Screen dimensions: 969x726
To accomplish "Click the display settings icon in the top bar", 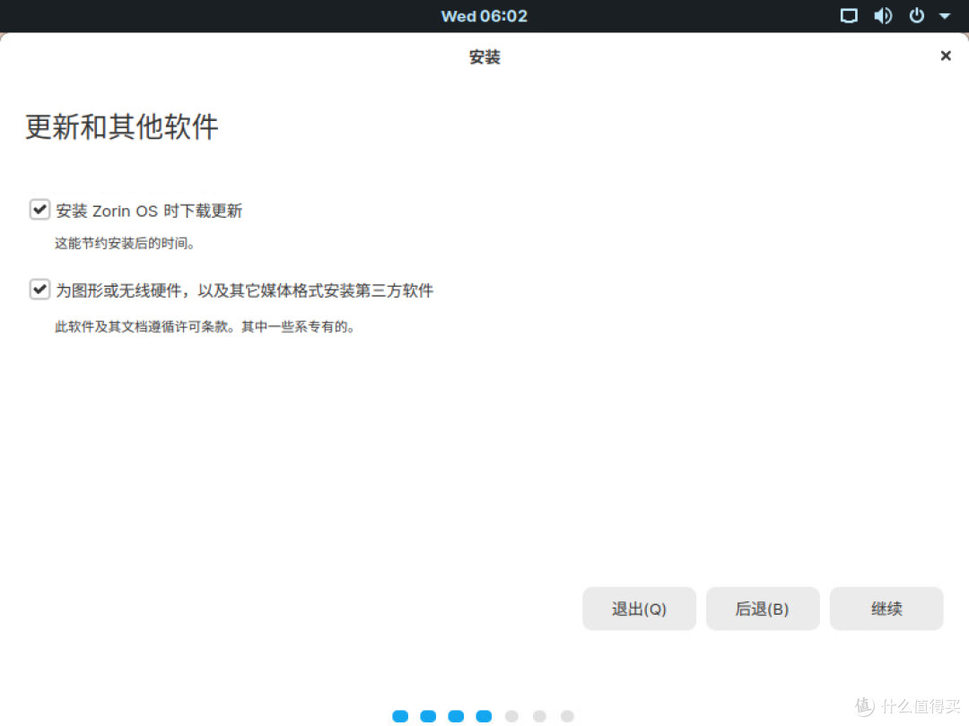I will click(849, 15).
